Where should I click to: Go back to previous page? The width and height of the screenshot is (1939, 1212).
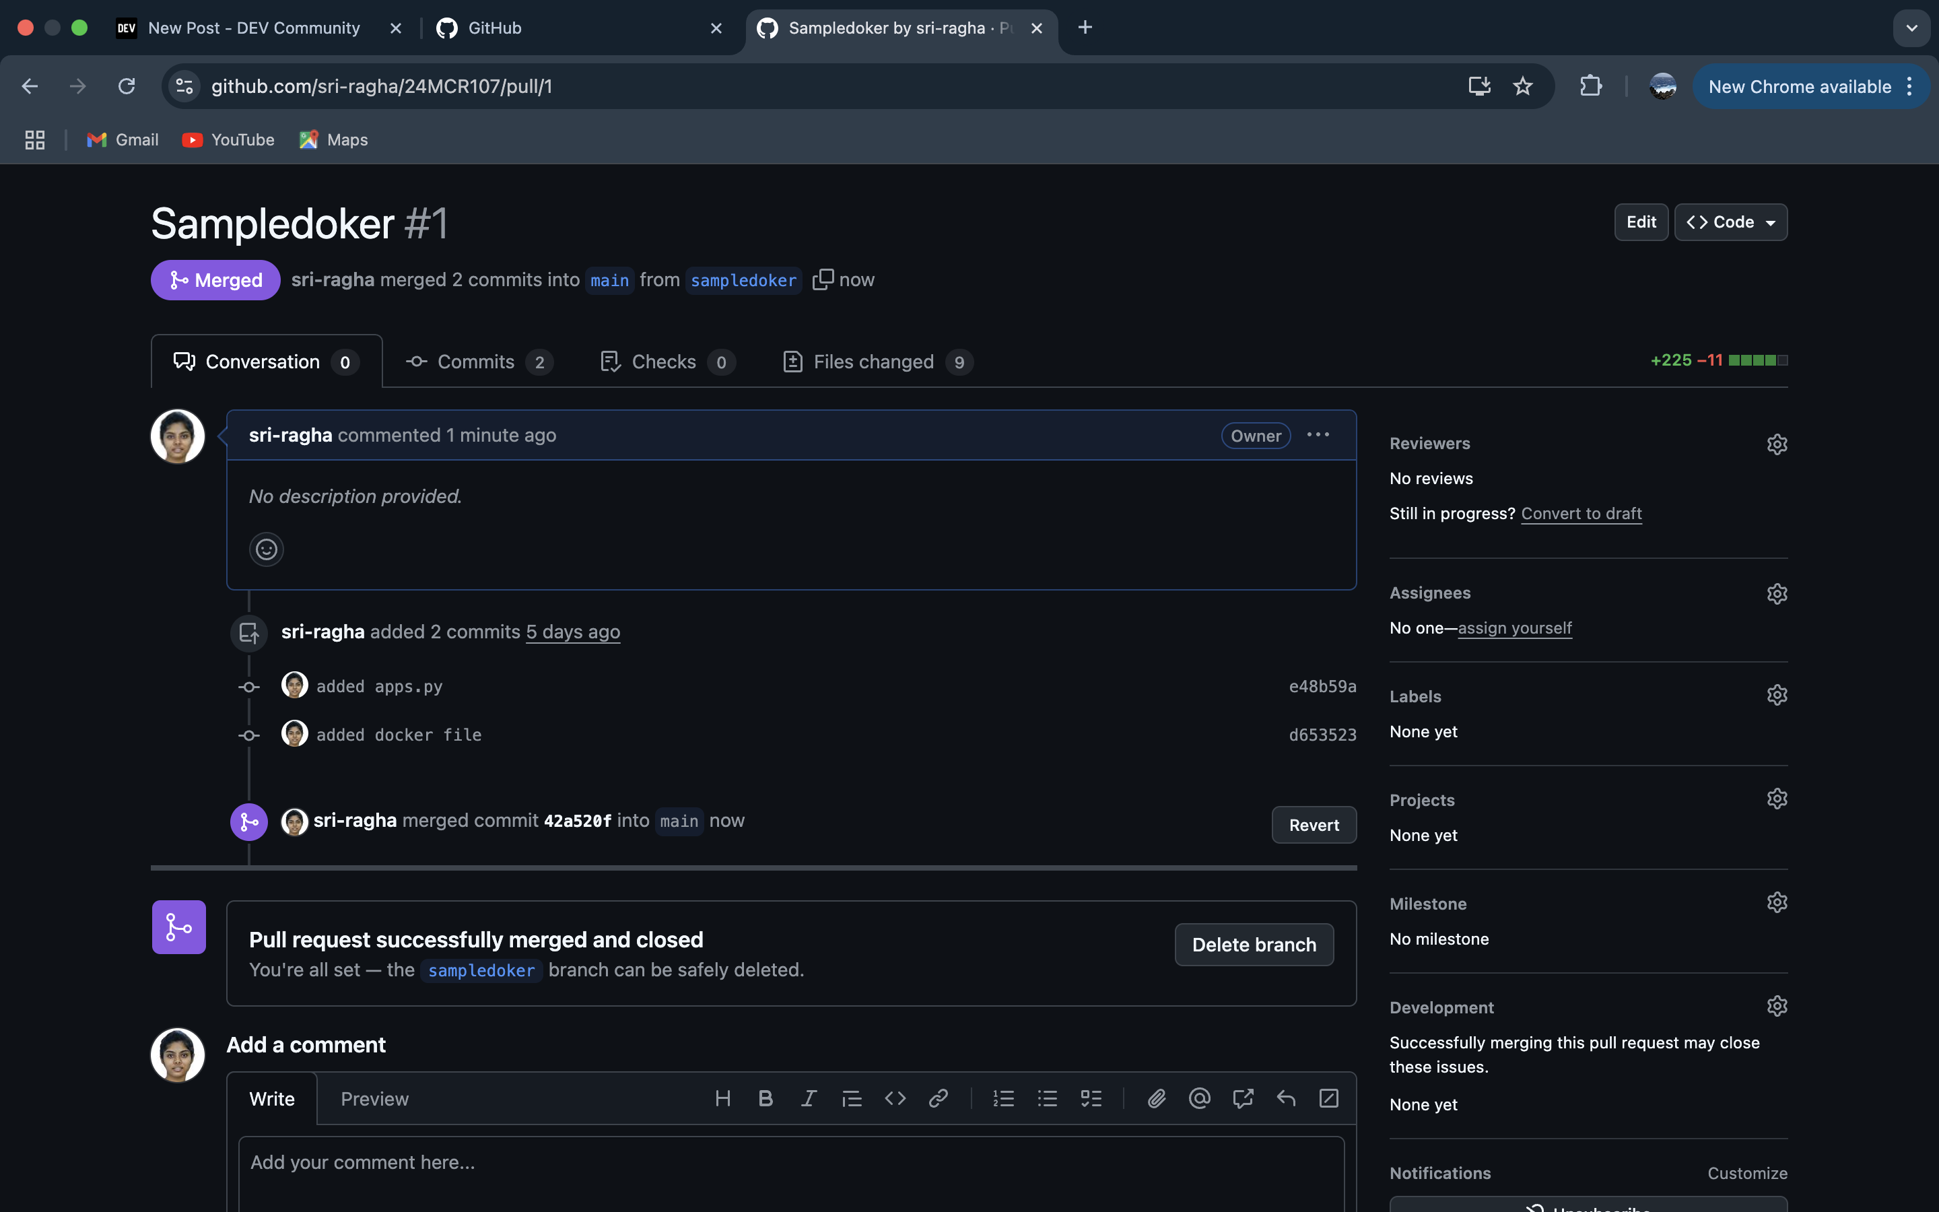pyautogui.click(x=30, y=86)
